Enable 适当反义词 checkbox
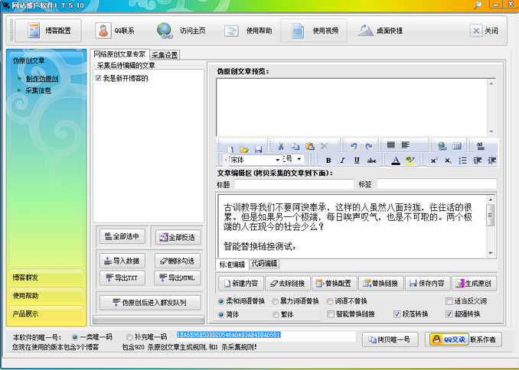Viewport: 519px width, 370px height. (449, 301)
